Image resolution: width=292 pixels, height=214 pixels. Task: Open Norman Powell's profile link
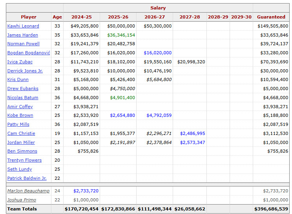(23, 44)
